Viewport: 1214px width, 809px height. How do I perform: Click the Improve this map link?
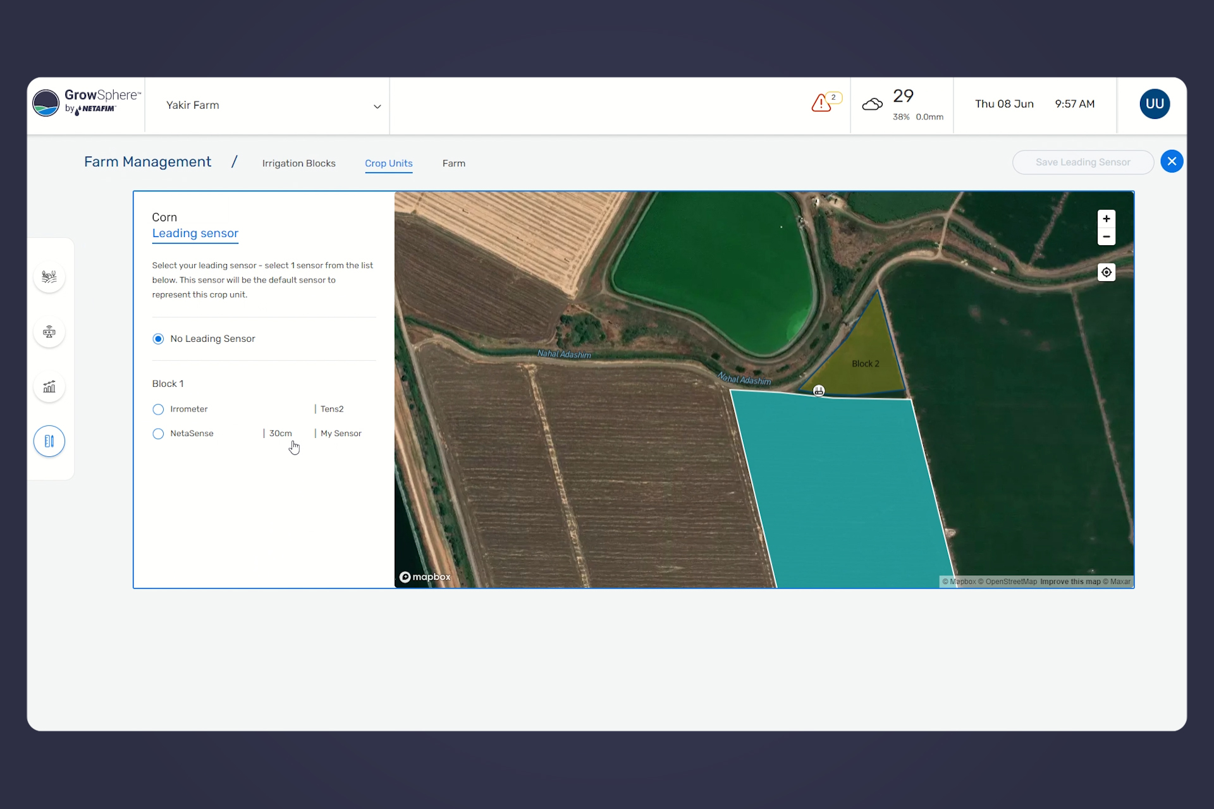pos(1070,581)
